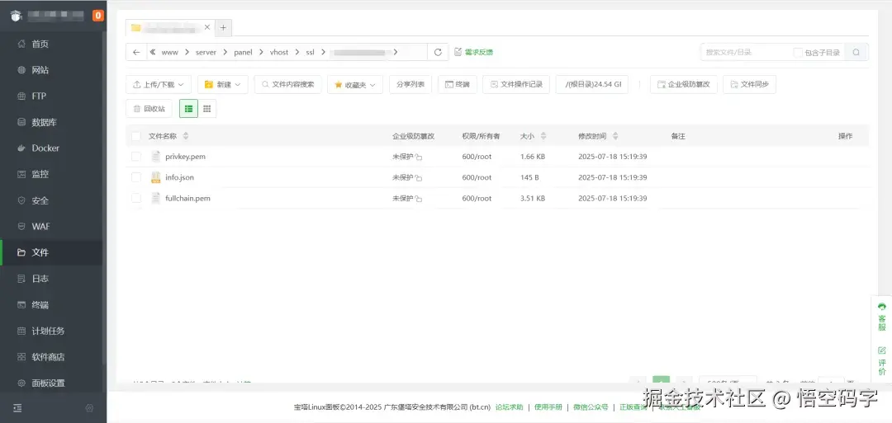The width and height of the screenshot is (892, 423).
Task: Click the orange notification badge 0
Action: [x=97, y=16]
